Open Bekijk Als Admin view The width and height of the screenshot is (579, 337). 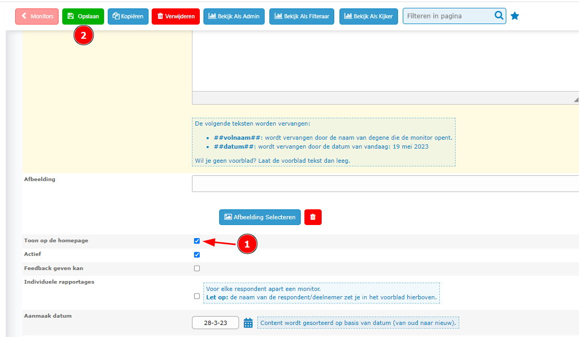[x=234, y=16]
